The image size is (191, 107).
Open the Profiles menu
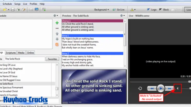(x=33, y=4)
